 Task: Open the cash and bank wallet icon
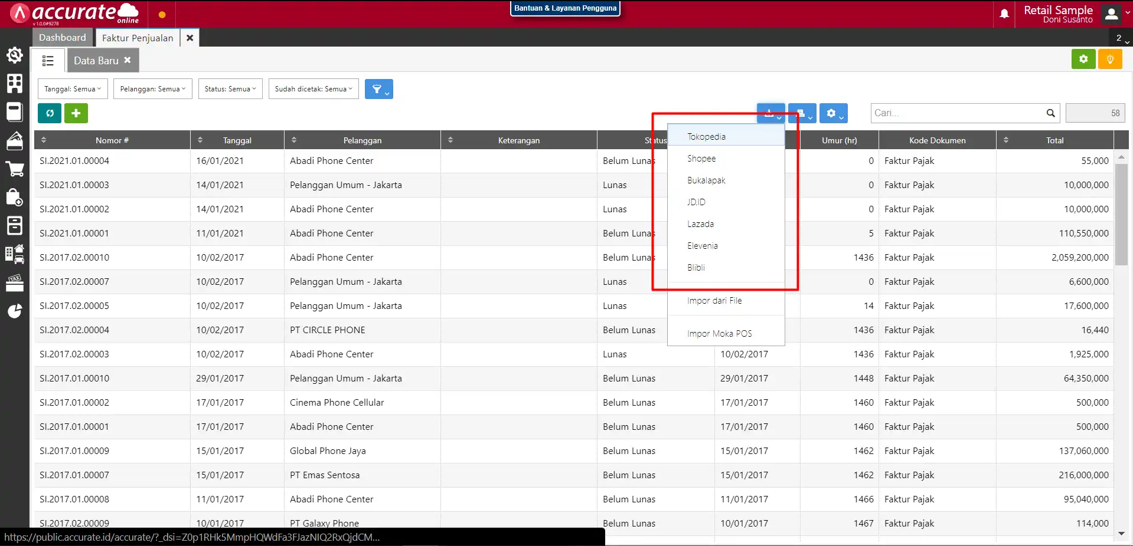click(15, 111)
